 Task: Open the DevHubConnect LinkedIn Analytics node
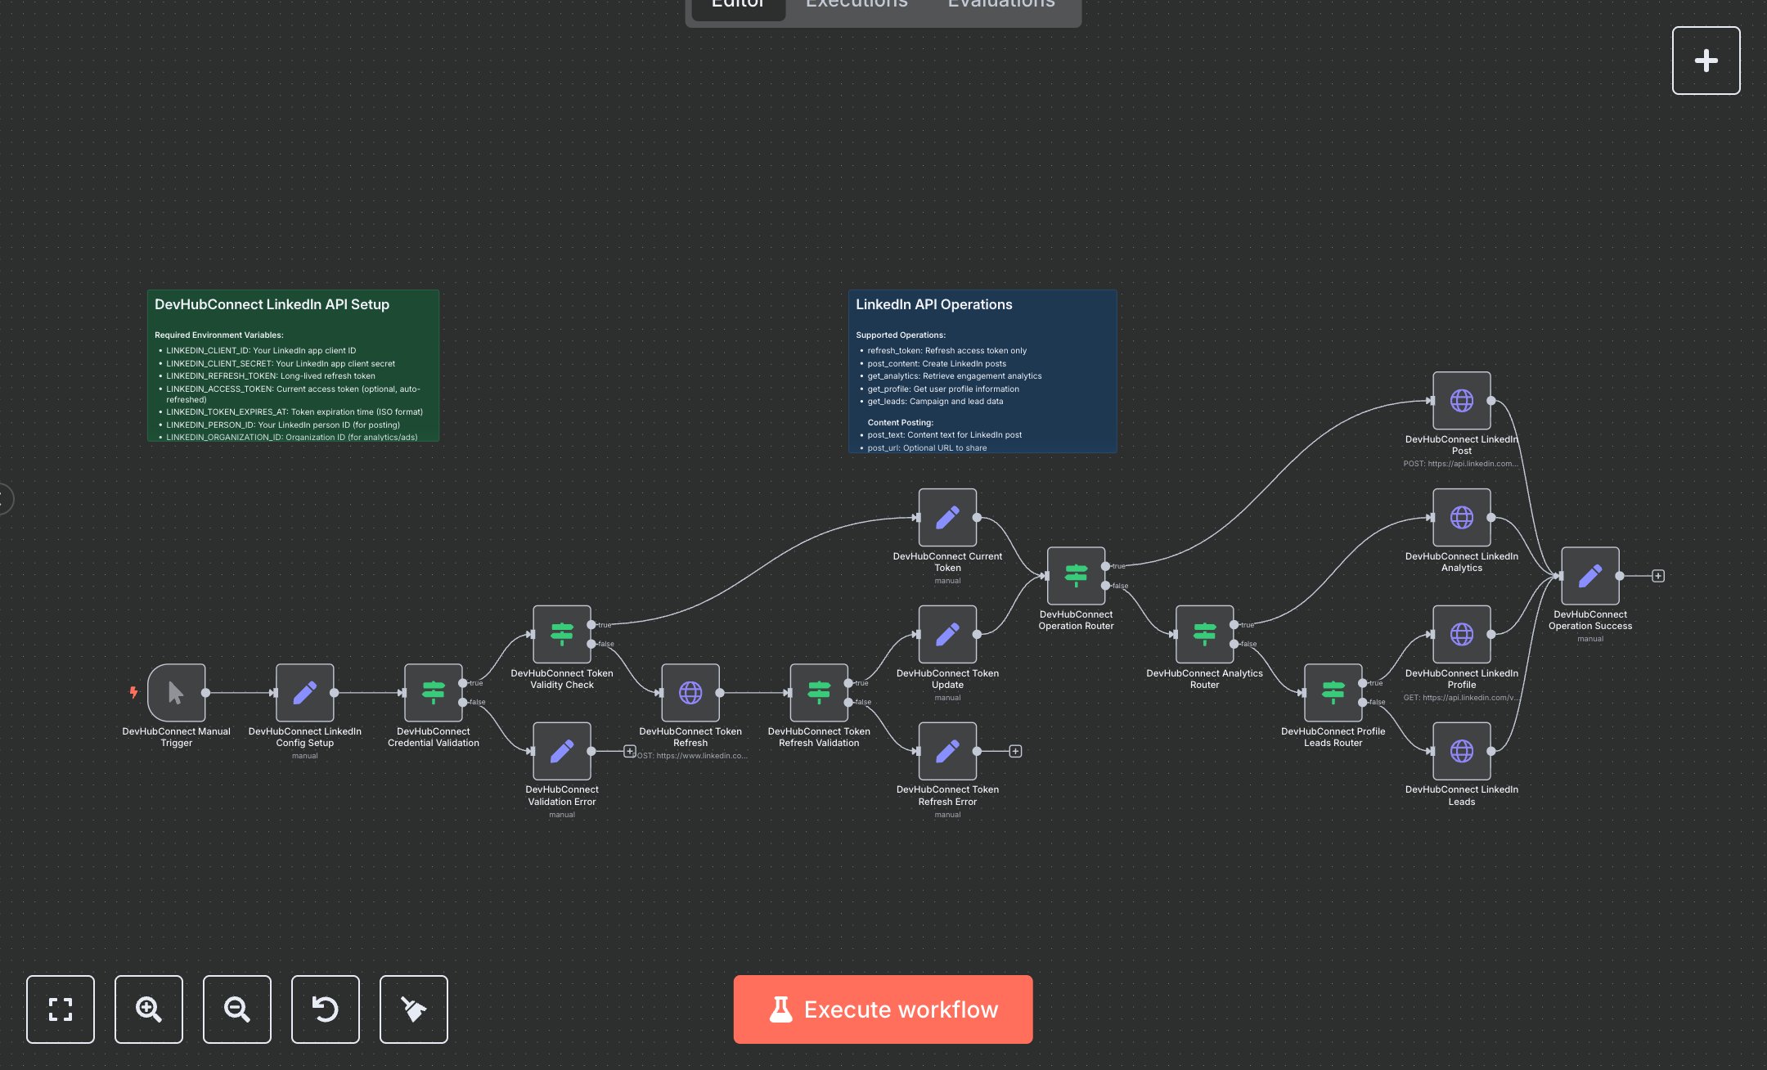pos(1461,517)
